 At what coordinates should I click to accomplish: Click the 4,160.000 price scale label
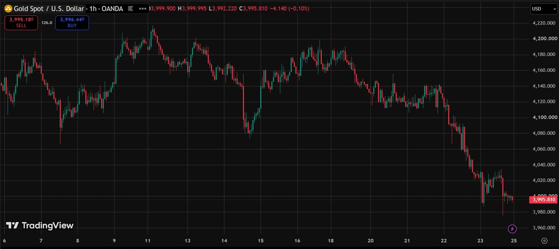[544, 70]
